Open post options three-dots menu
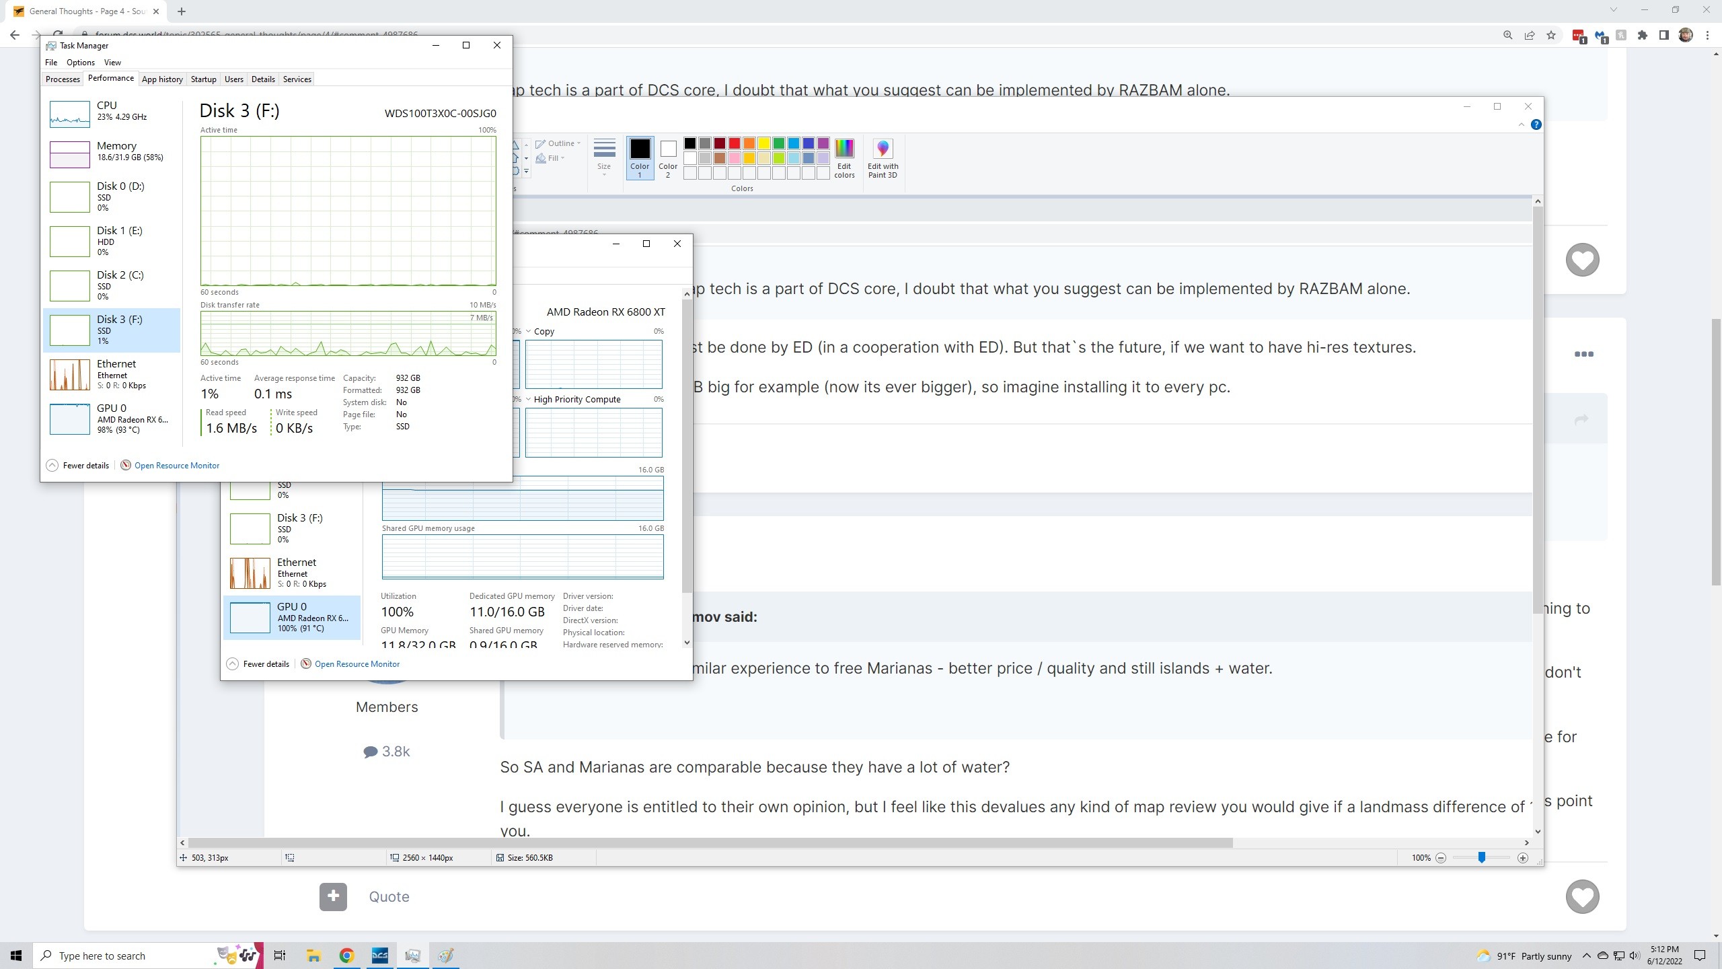 point(1583,354)
